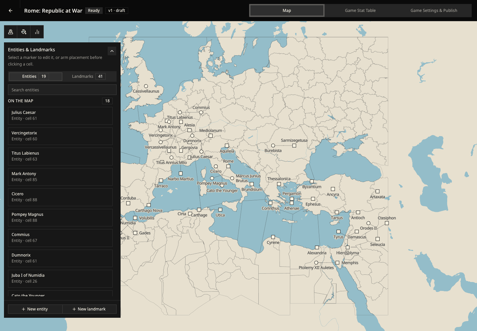Image resolution: width=477 pixels, height=331 pixels.
Task: Click the ON THE MAP count badge 18
Action: tap(107, 101)
